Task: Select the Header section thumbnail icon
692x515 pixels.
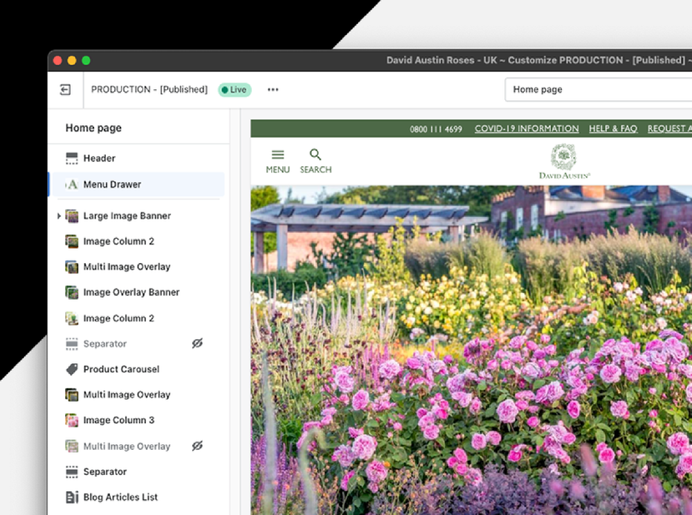Action: pos(72,158)
